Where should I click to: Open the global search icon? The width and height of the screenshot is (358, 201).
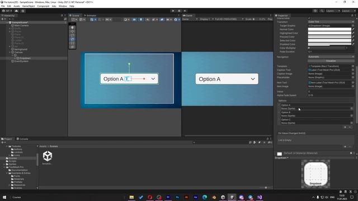pyautogui.click(x=322, y=11)
